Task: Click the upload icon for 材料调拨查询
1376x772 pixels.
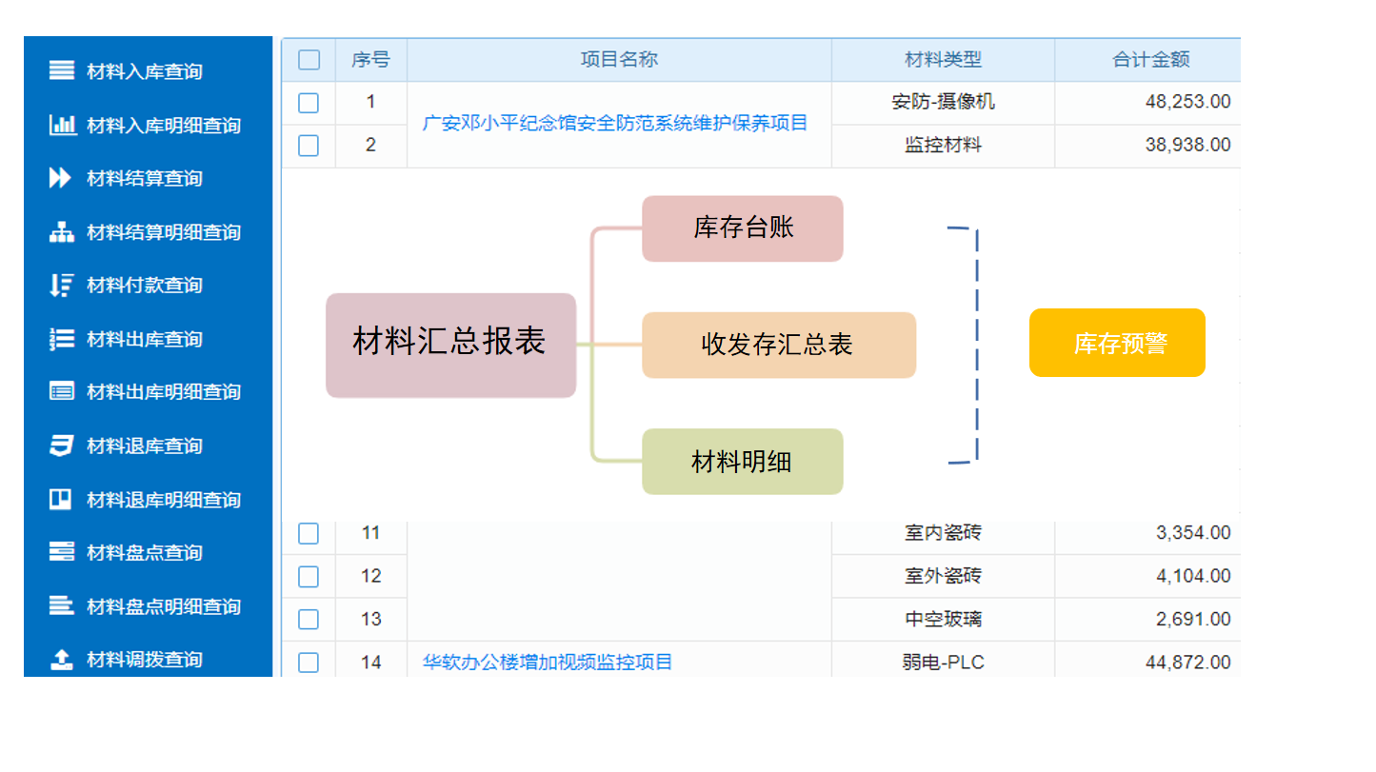Action: click(61, 659)
